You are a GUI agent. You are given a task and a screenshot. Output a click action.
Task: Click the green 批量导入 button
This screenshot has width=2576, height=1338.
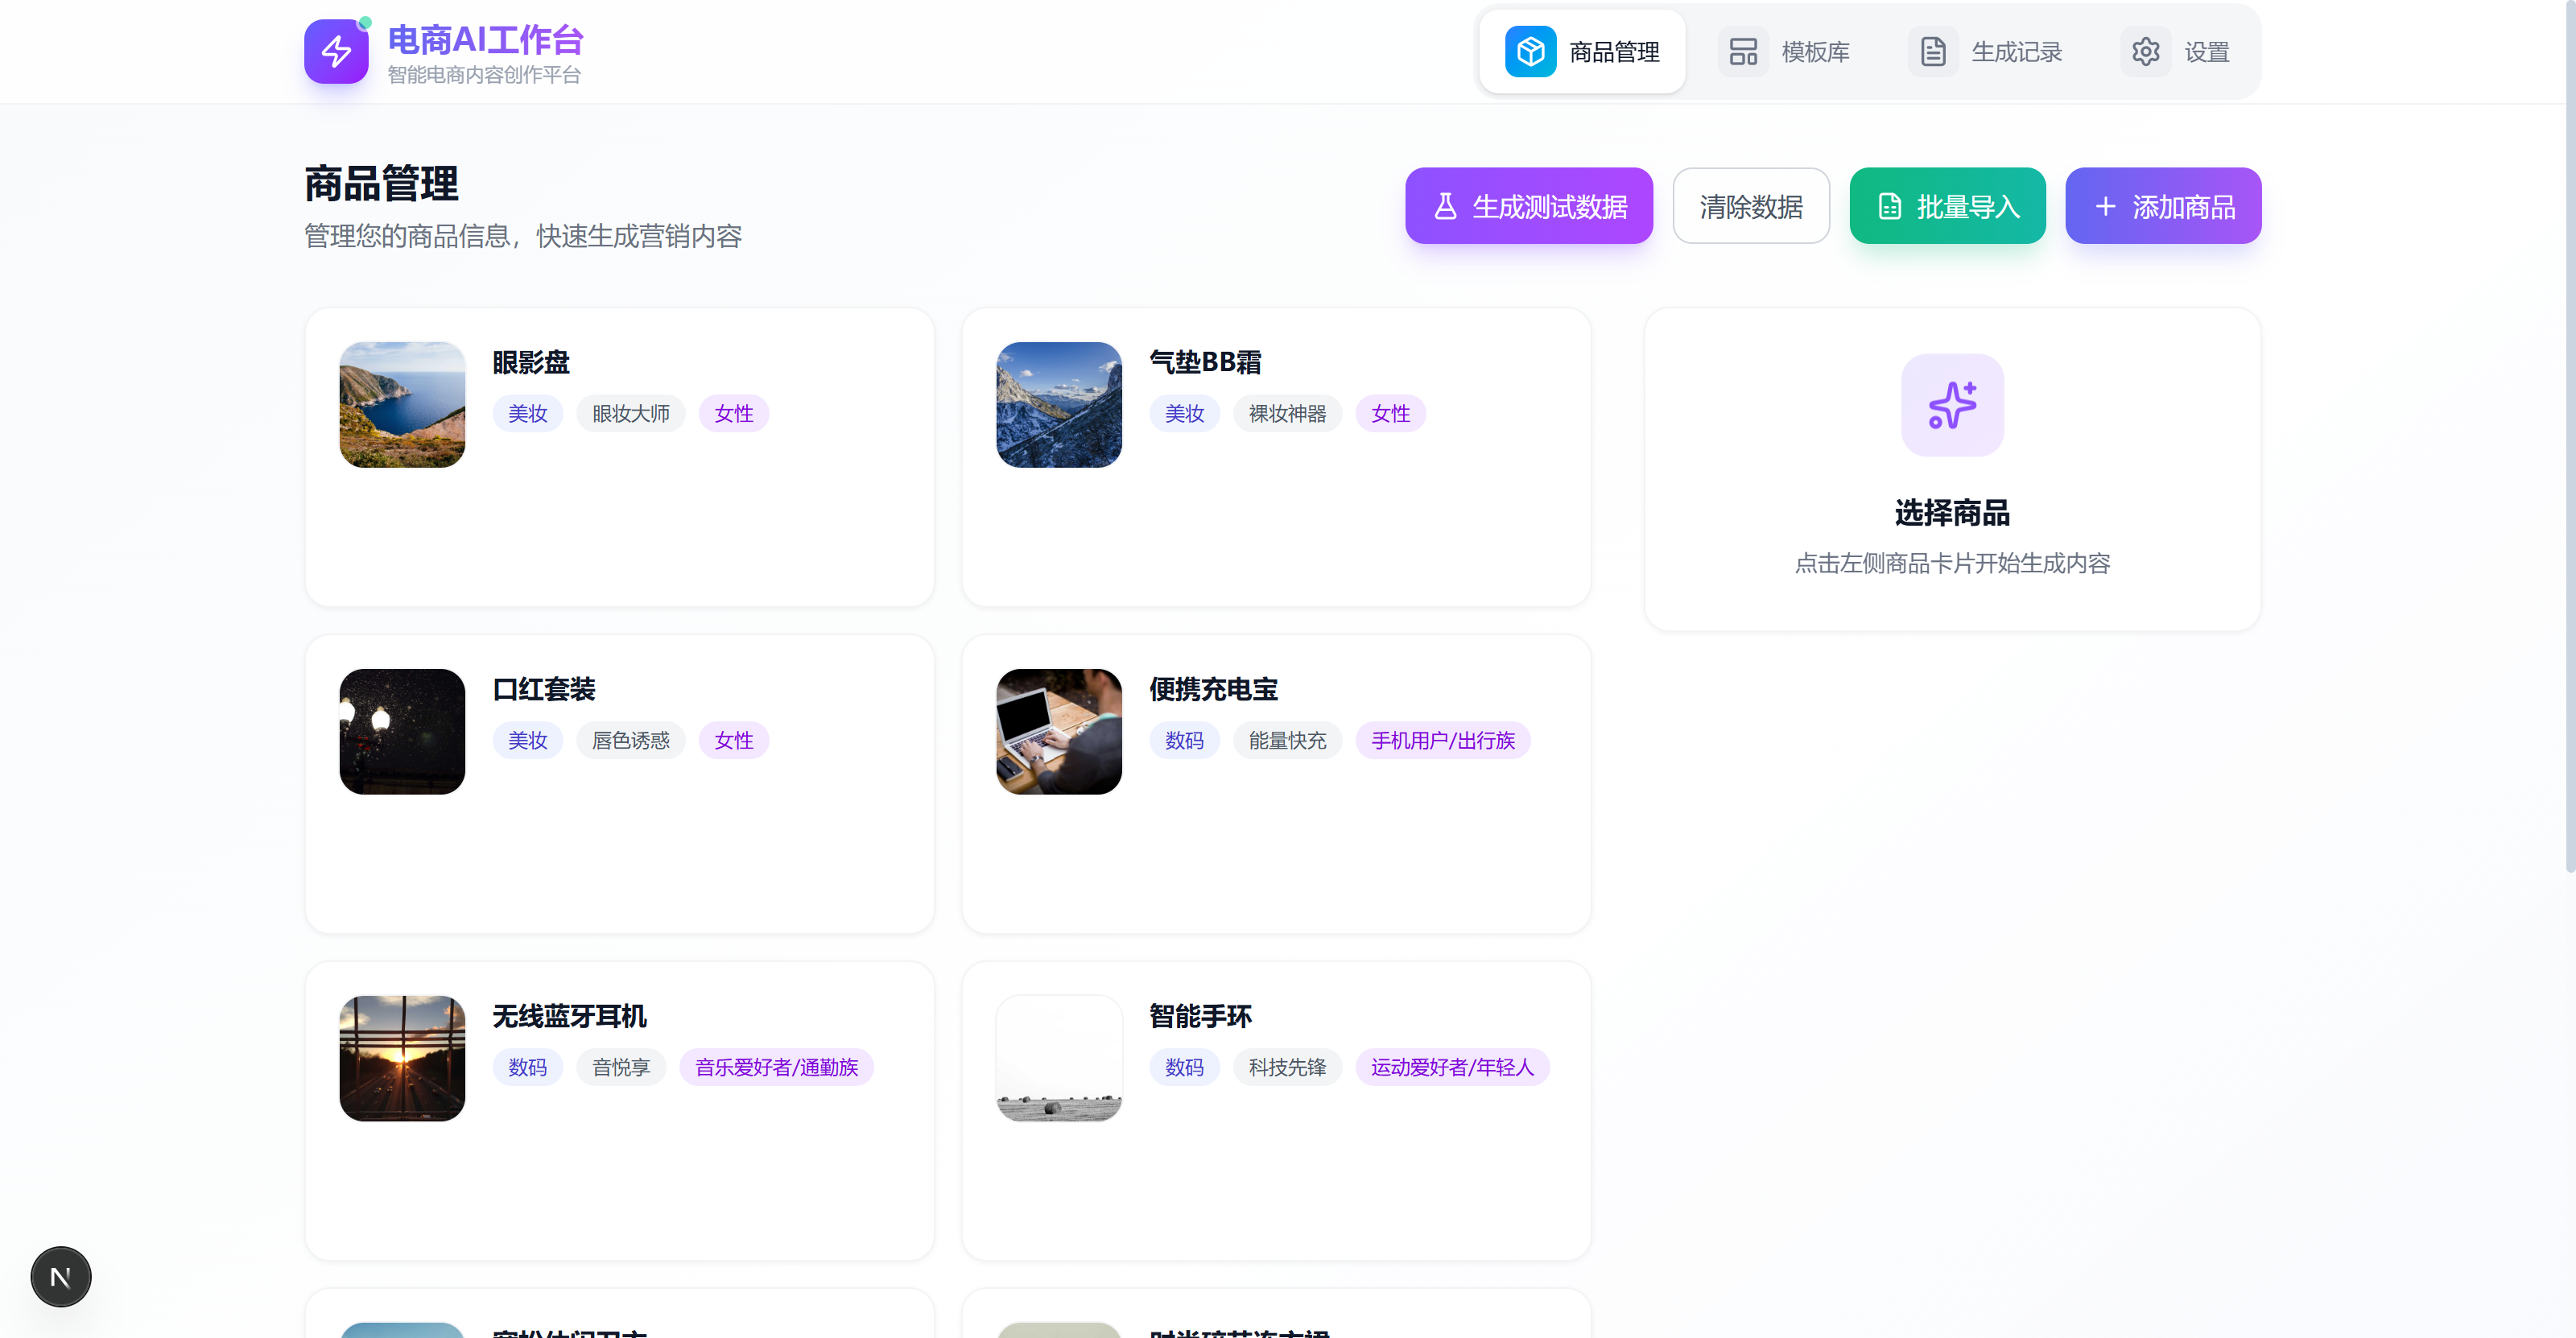click(1947, 206)
